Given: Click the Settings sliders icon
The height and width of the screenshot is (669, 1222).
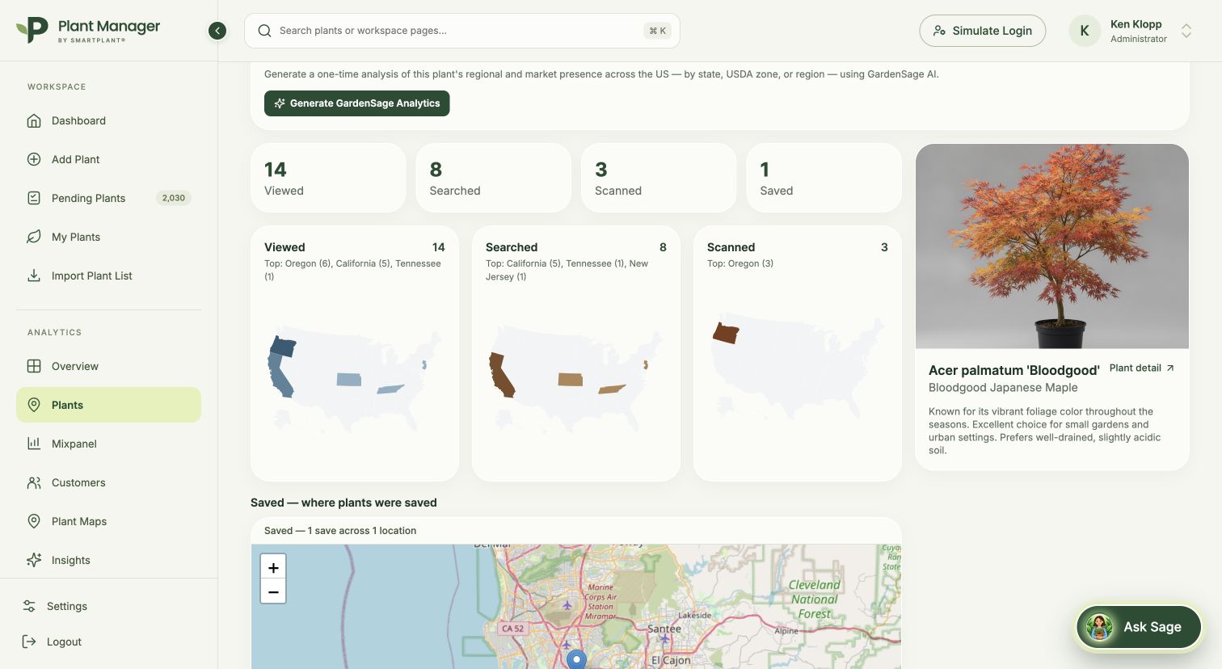Looking at the screenshot, I should [29, 606].
